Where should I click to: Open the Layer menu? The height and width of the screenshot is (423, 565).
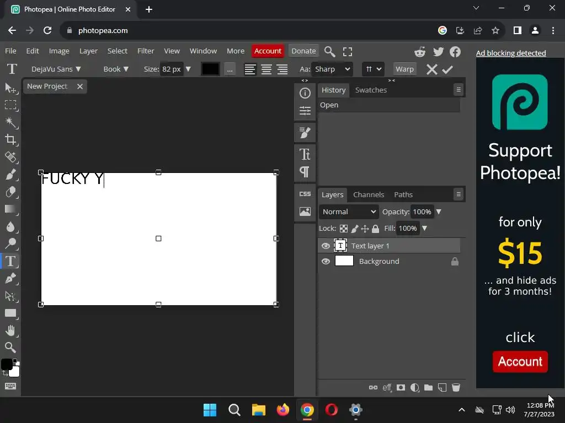(x=88, y=51)
